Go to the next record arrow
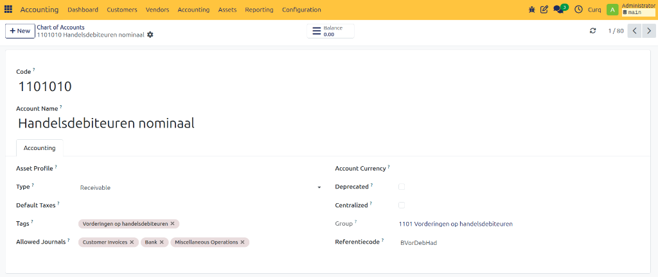The image size is (658, 277). point(649,31)
